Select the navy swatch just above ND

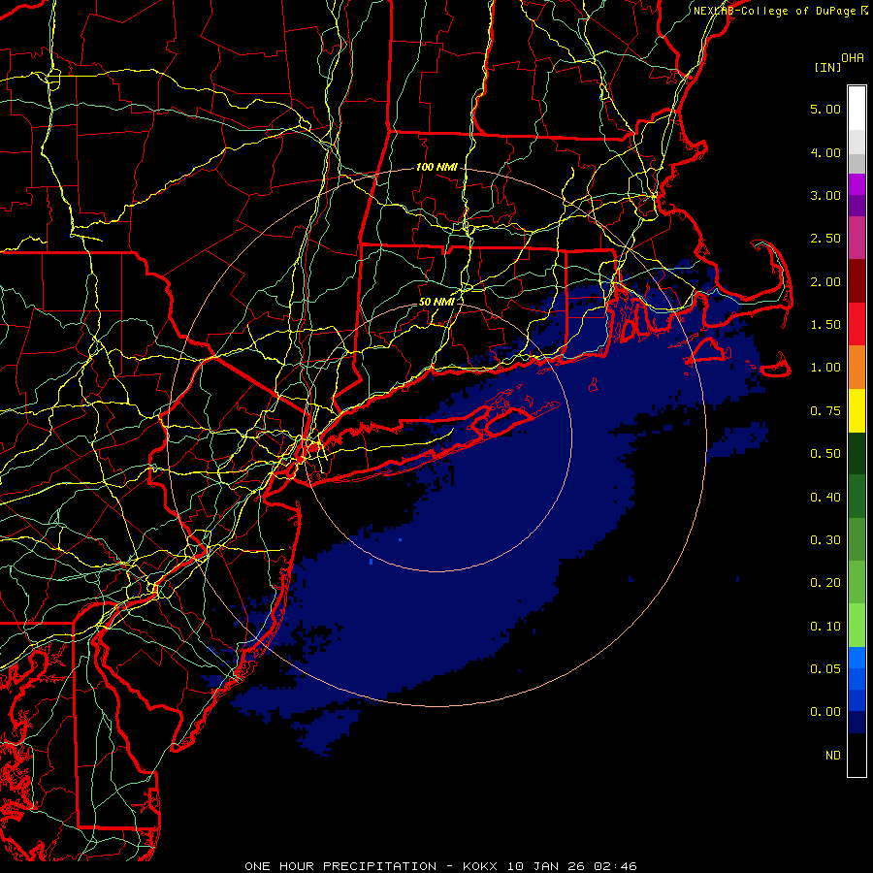click(x=857, y=723)
